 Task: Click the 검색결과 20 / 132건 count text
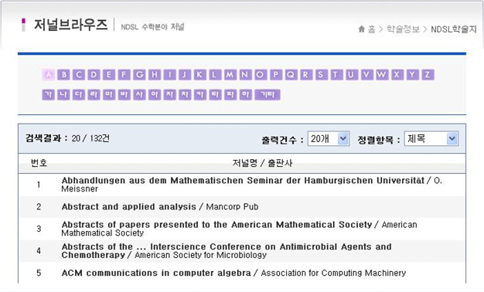67,138
